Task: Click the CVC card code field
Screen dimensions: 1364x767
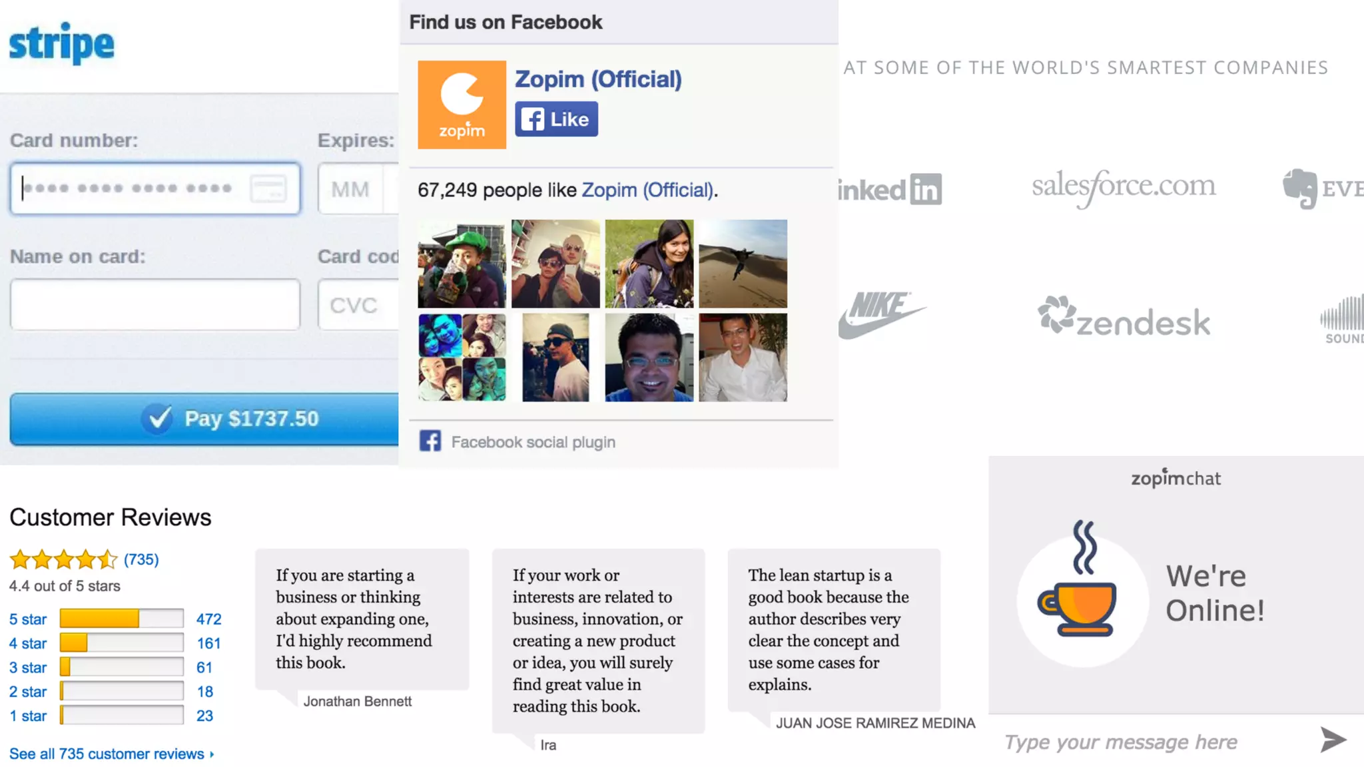Action: click(358, 304)
